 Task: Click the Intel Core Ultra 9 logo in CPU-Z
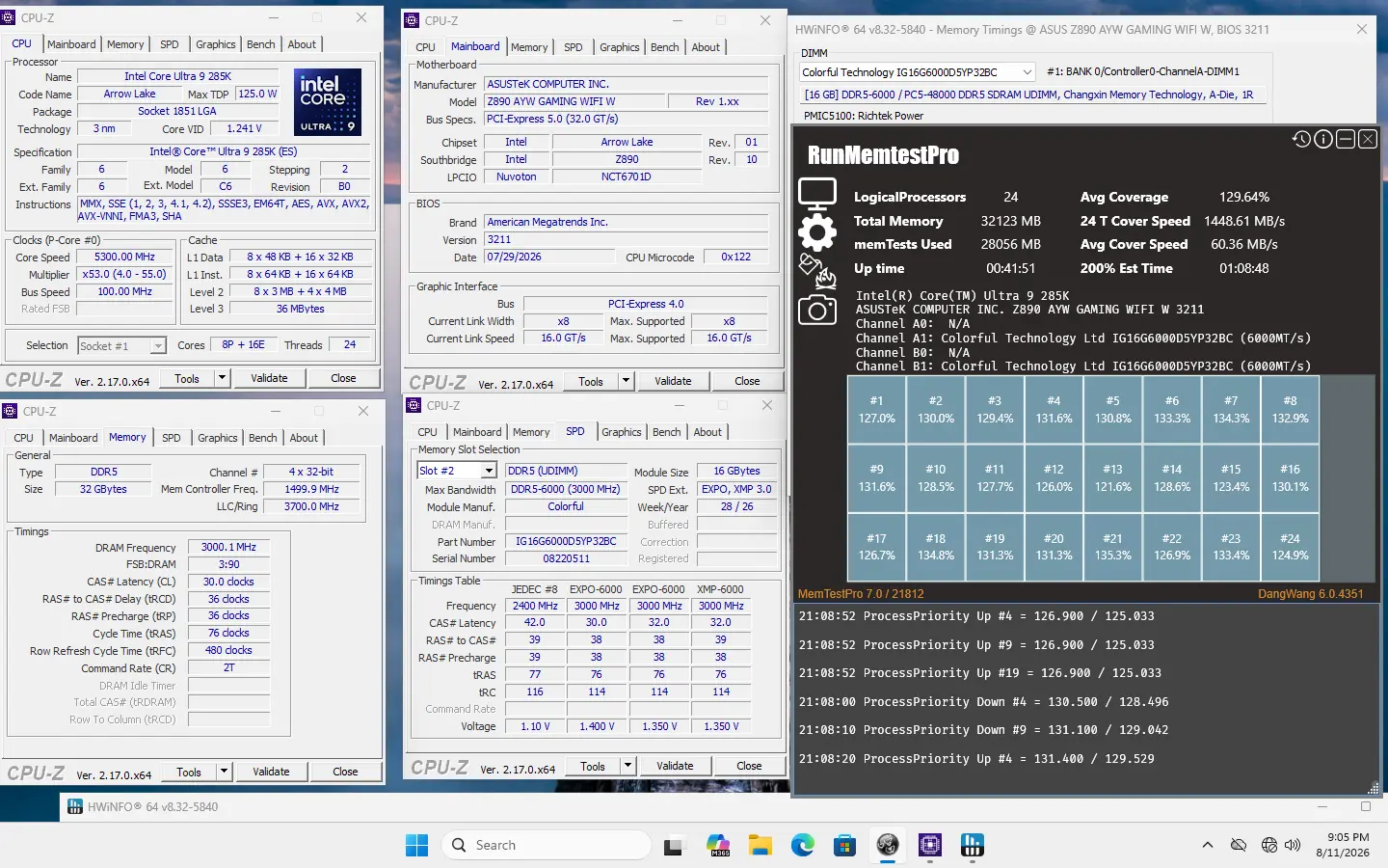[328, 101]
